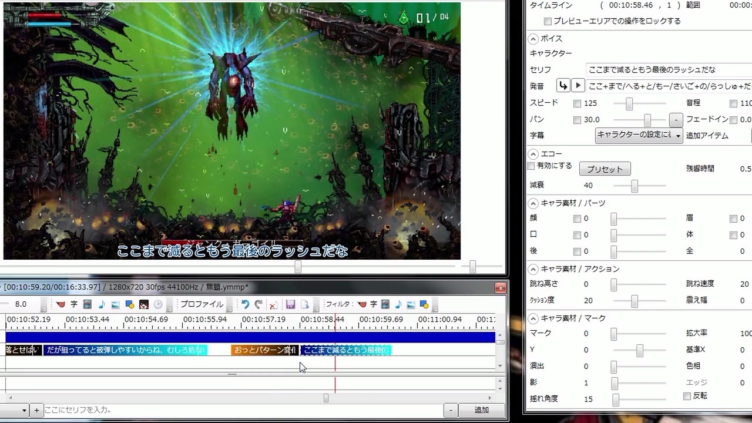The height and width of the screenshot is (423, 752).
Task: Tick the 後 parts checkbox
Action: pos(577,251)
